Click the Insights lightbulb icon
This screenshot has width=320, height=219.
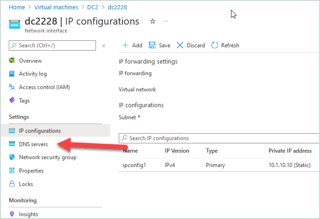(12, 214)
